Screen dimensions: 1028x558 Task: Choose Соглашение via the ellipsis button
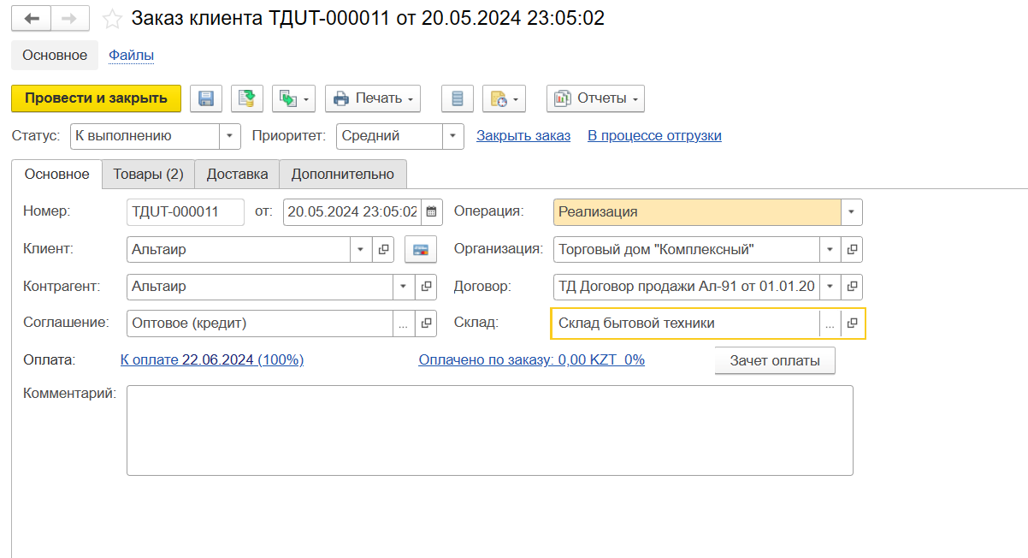[x=404, y=324]
